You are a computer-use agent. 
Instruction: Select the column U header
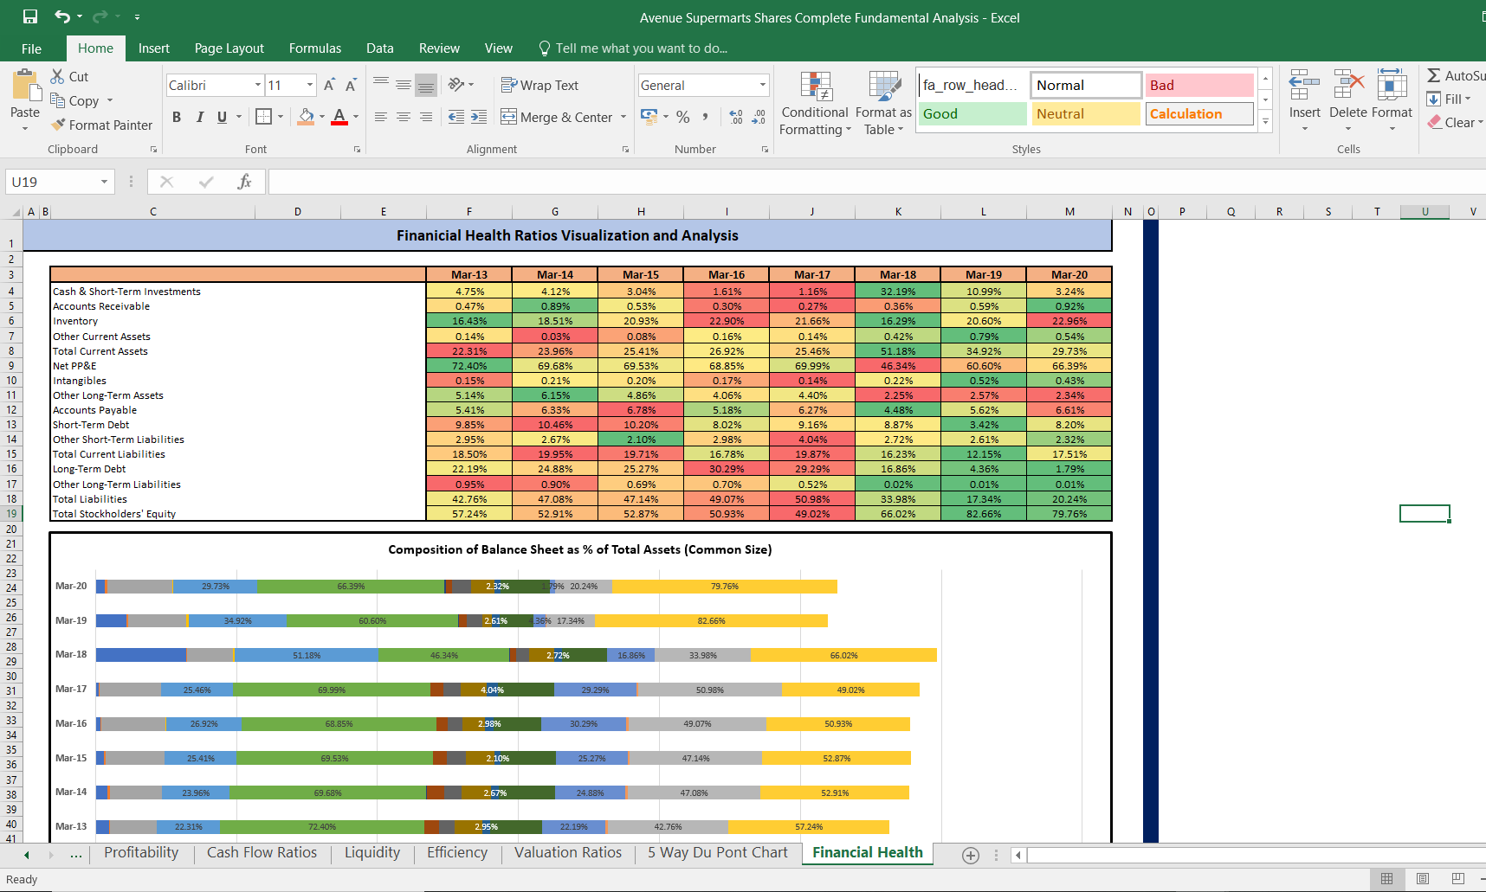(x=1425, y=211)
